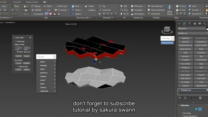Open the object submenu
This screenshot has width=208, height=117.
pyautogui.click(x=46, y=62)
